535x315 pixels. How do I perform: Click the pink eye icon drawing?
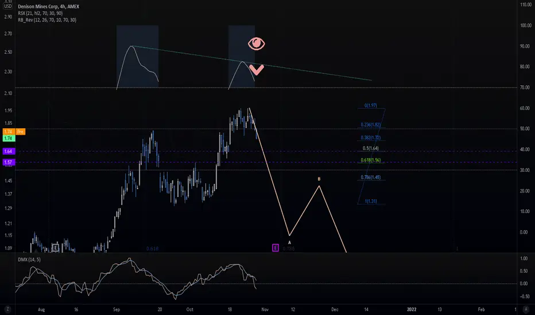(x=256, y=44)
